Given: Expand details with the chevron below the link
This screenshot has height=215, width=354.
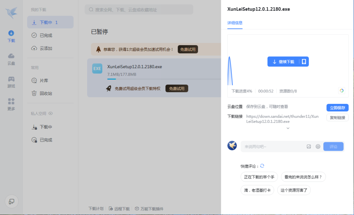Looking at the screenshot, I should click(x=288, y=128).
